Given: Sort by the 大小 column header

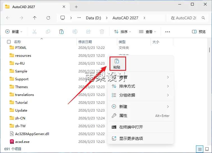Looking at the screenshot, I should (156, 42).
